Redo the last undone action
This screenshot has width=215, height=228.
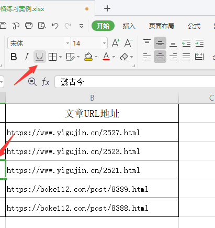pos(67,26)
